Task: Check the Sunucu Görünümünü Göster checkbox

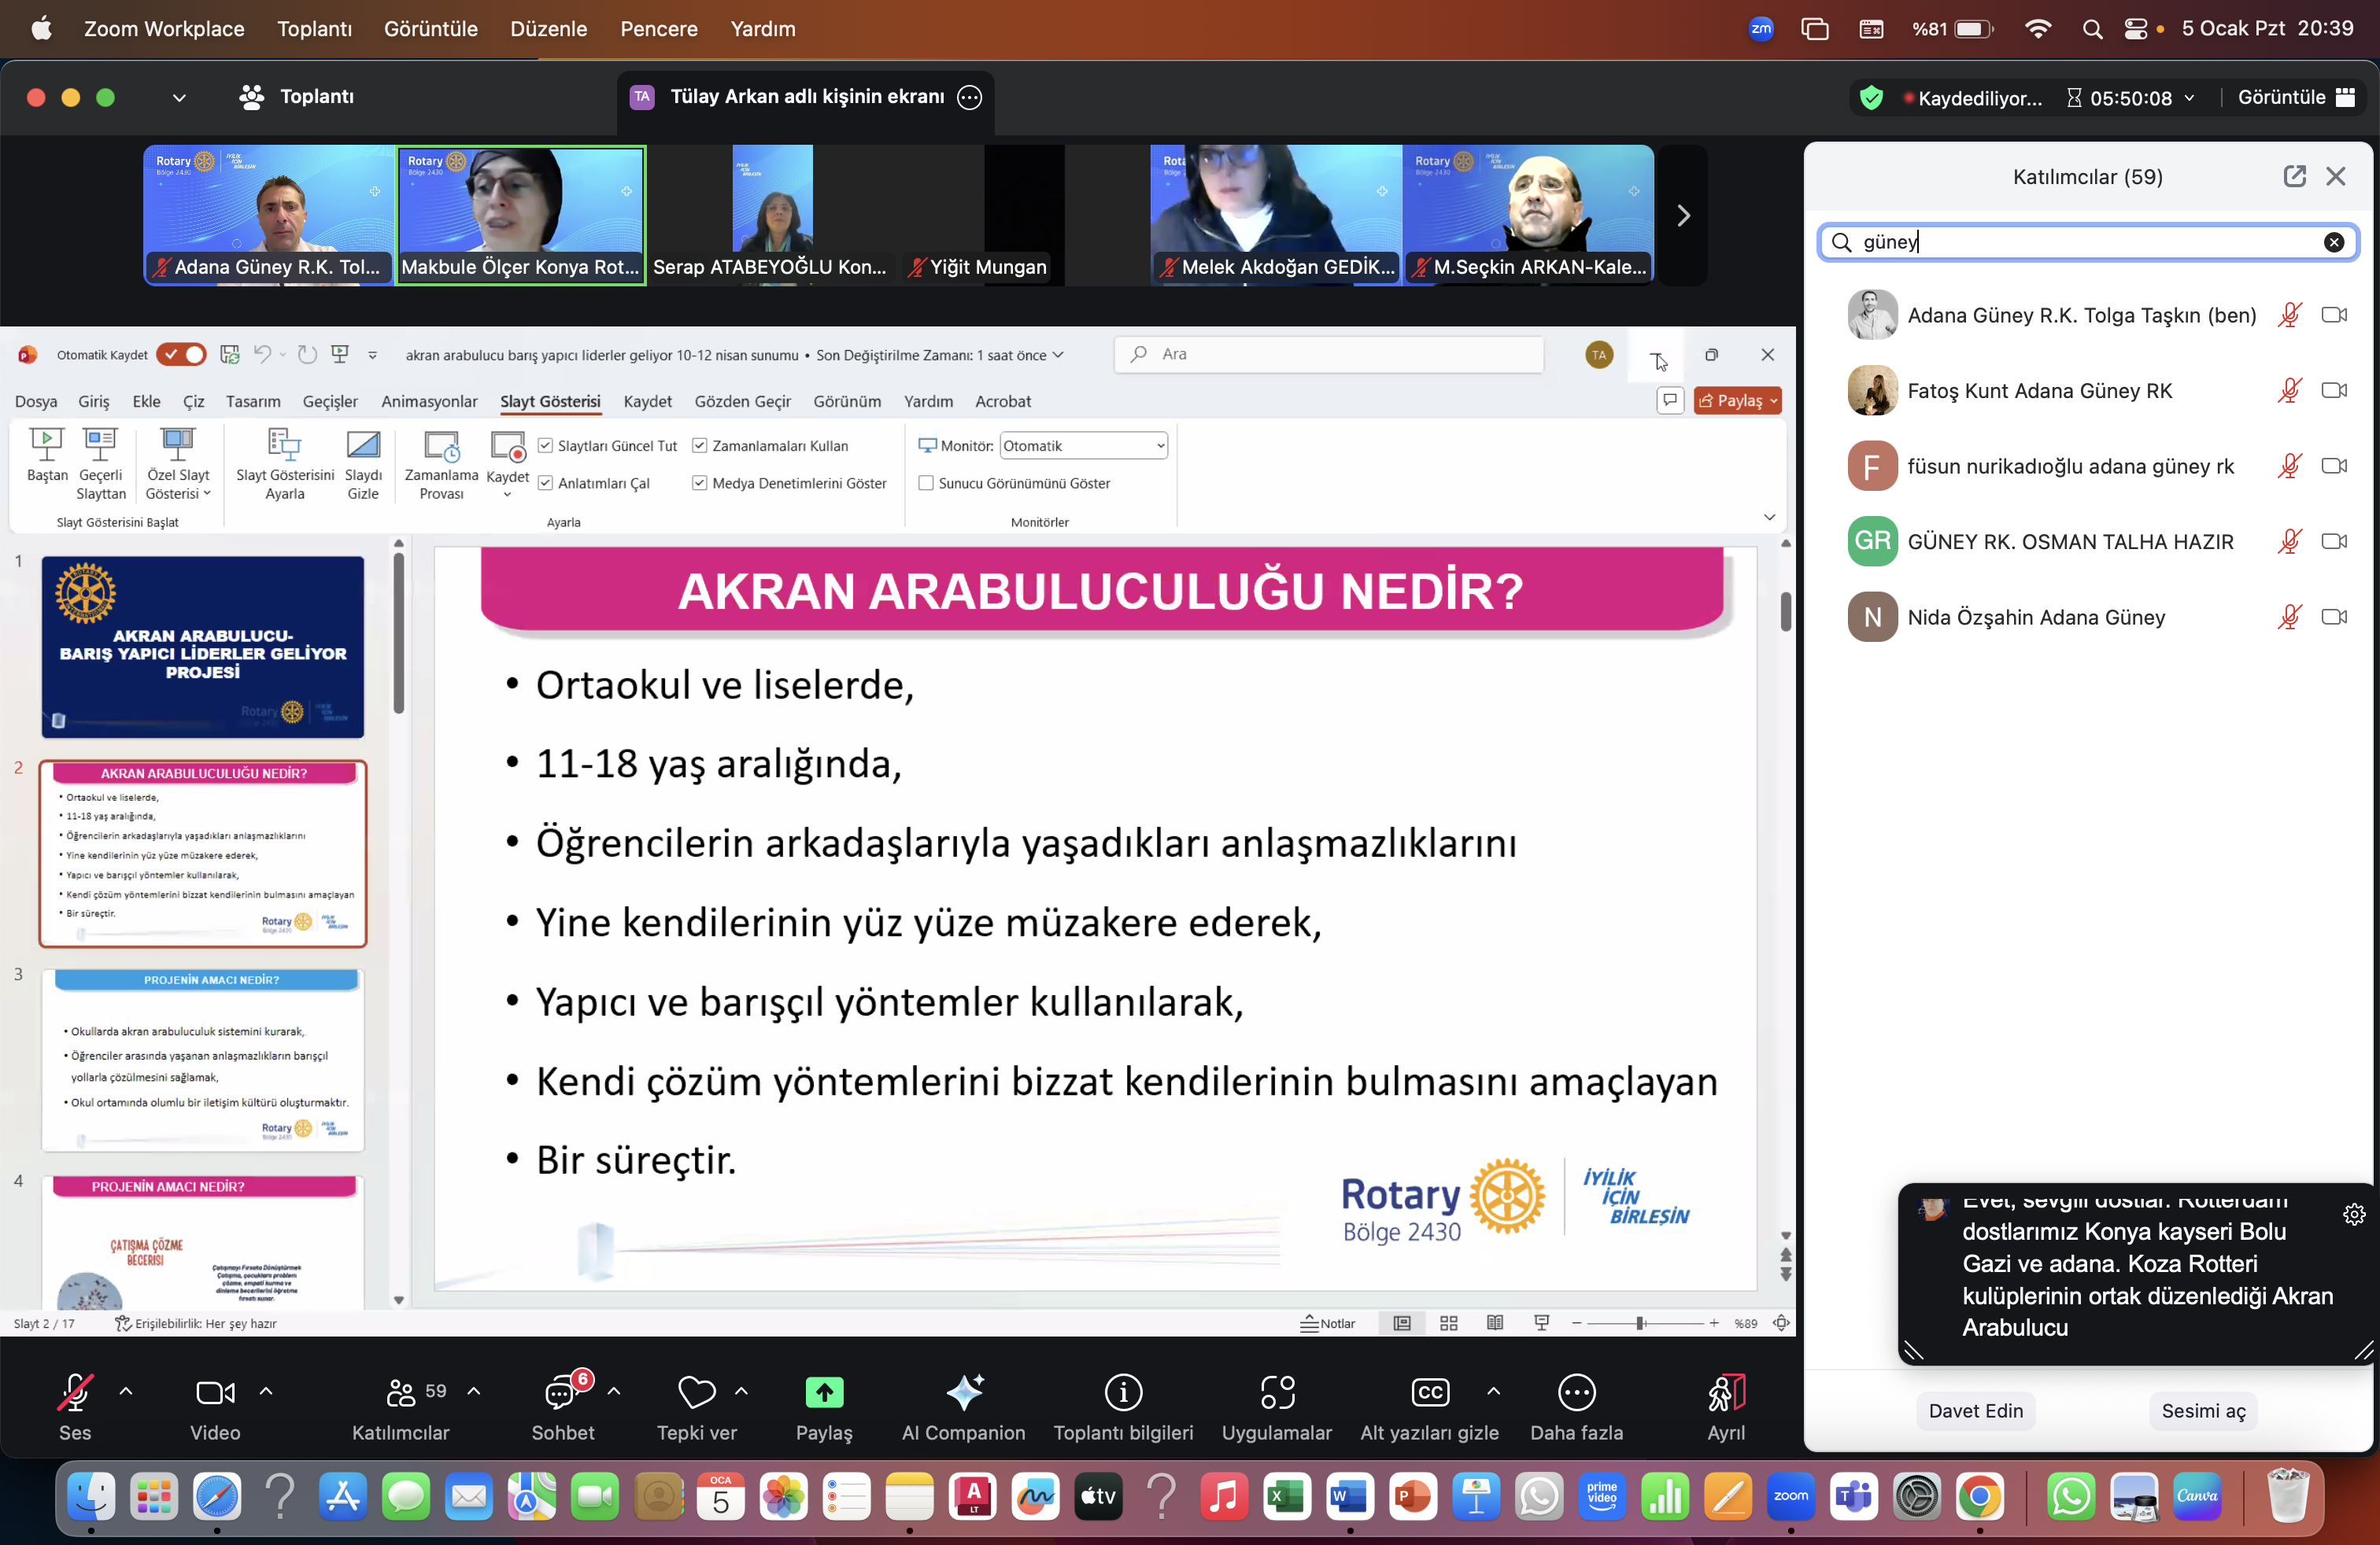Action: 926,484
